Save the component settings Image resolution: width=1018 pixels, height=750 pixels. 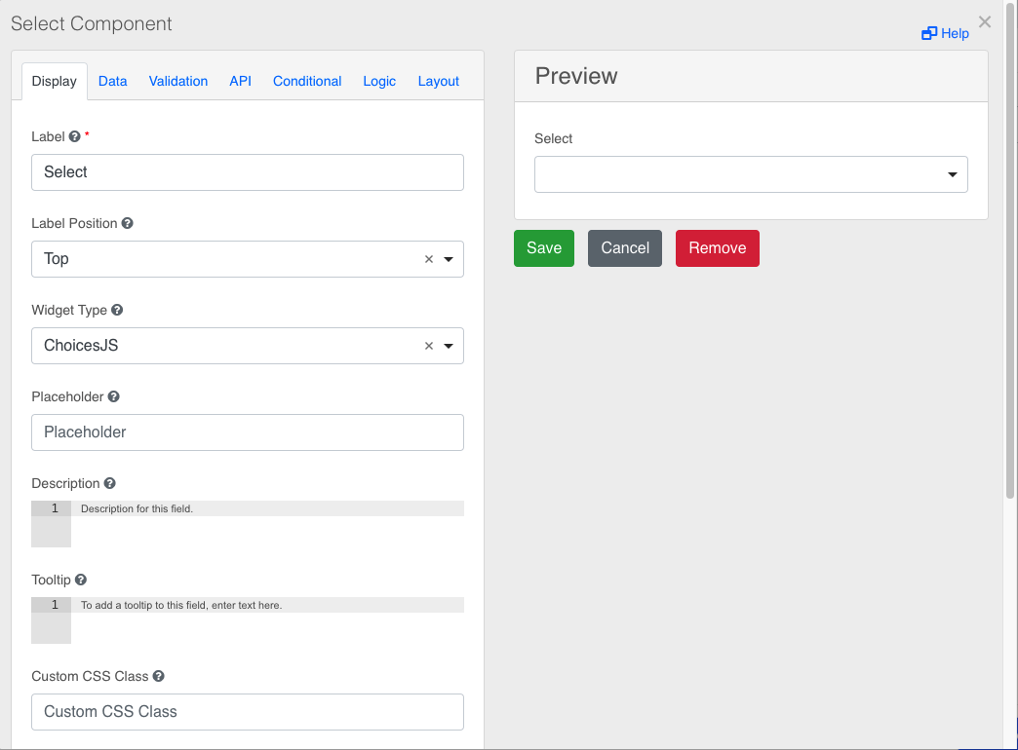[x=544, y=247]
